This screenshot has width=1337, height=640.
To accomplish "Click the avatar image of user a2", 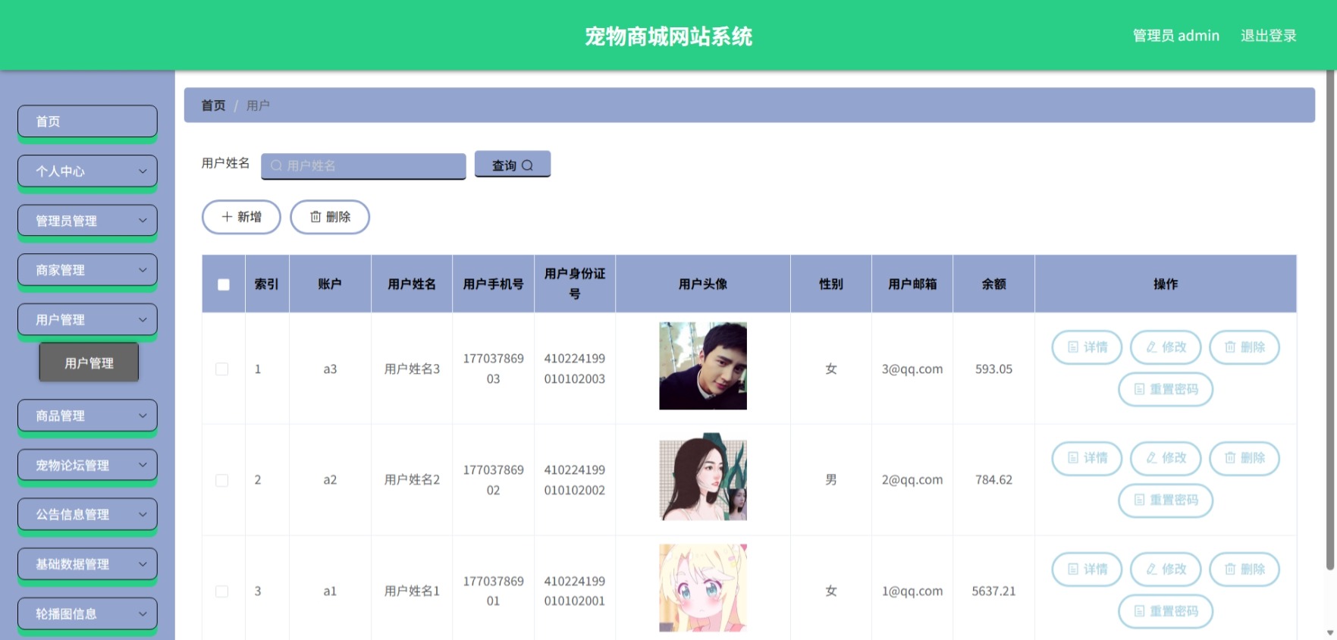I will tap(703, 477).
